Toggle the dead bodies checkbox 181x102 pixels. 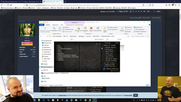point(103,51)
